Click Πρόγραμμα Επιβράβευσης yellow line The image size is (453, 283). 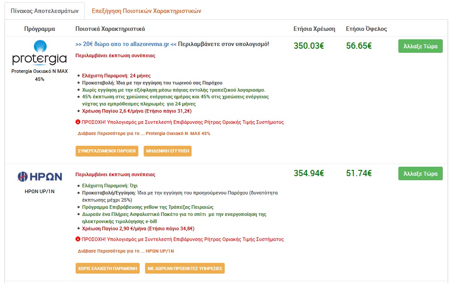148,207
